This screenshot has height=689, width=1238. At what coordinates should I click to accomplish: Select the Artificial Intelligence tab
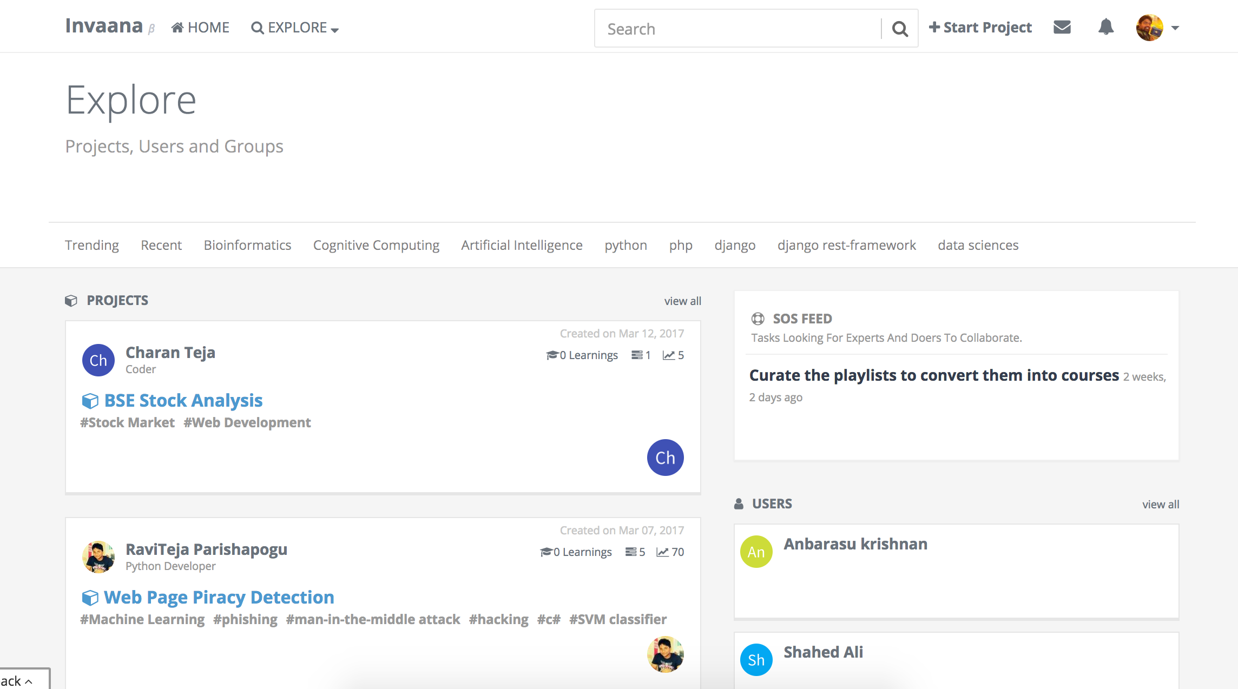point(522,245)
